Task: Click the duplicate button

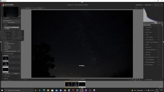Action: click(x=7, y=74)
